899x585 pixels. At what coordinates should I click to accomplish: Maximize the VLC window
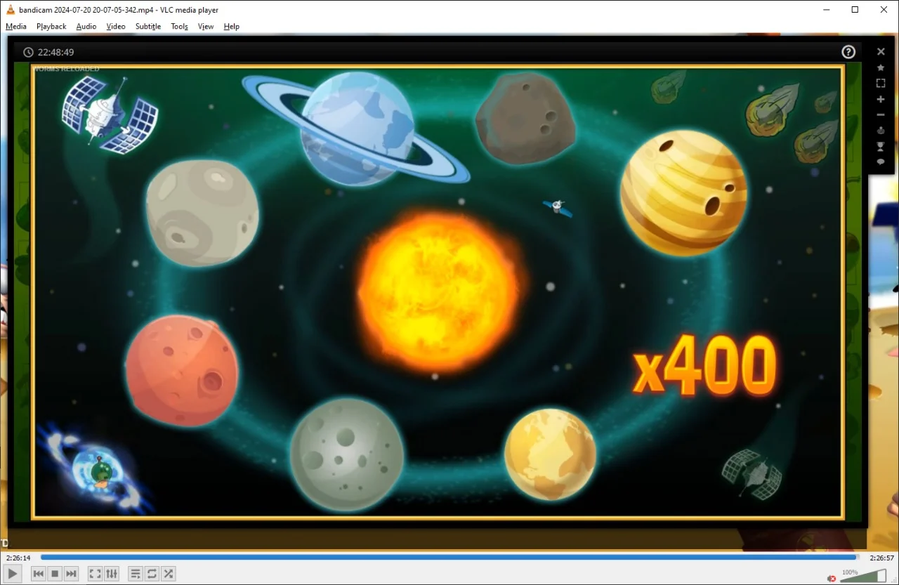tap(855, 10)
